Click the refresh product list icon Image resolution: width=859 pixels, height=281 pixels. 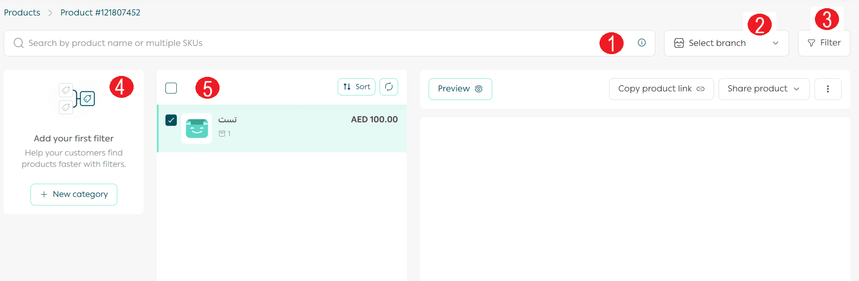point(389,87)
